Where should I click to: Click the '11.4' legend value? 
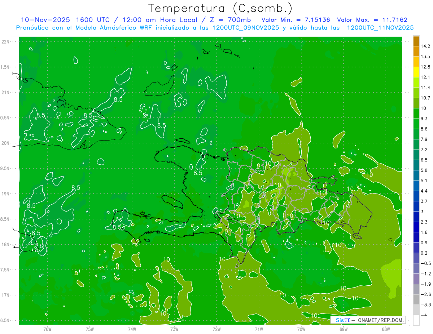tap(425, 88)
